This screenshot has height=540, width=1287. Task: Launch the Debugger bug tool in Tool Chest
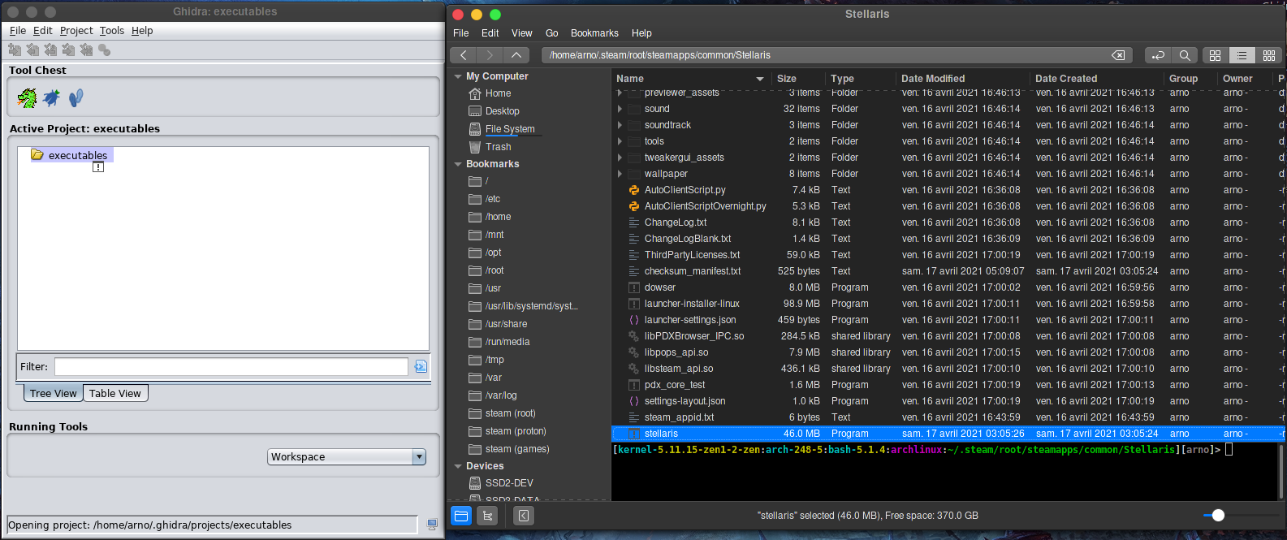pyautogui.click(x=51, y=98)
